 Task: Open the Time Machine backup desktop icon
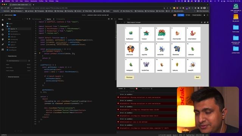[236, 8]
